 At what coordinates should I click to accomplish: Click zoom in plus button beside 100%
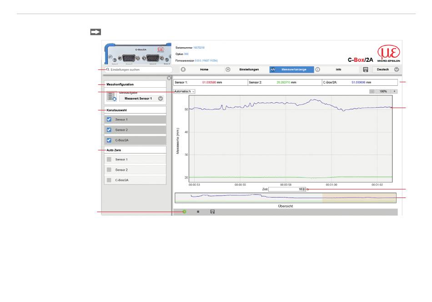click(x=395, y=91)
